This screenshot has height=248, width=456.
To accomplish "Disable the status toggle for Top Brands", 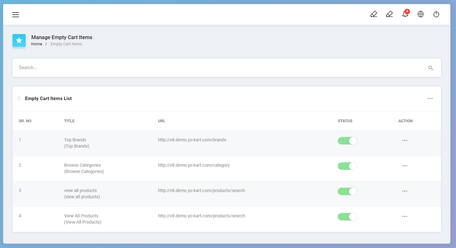I will [347, 141].
